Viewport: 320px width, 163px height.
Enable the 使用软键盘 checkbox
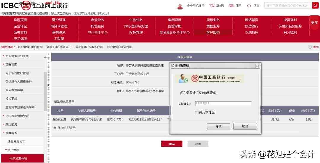click(x=197, y=113)
